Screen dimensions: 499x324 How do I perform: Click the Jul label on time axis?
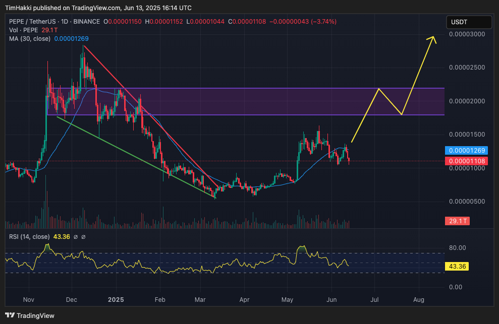374,299
